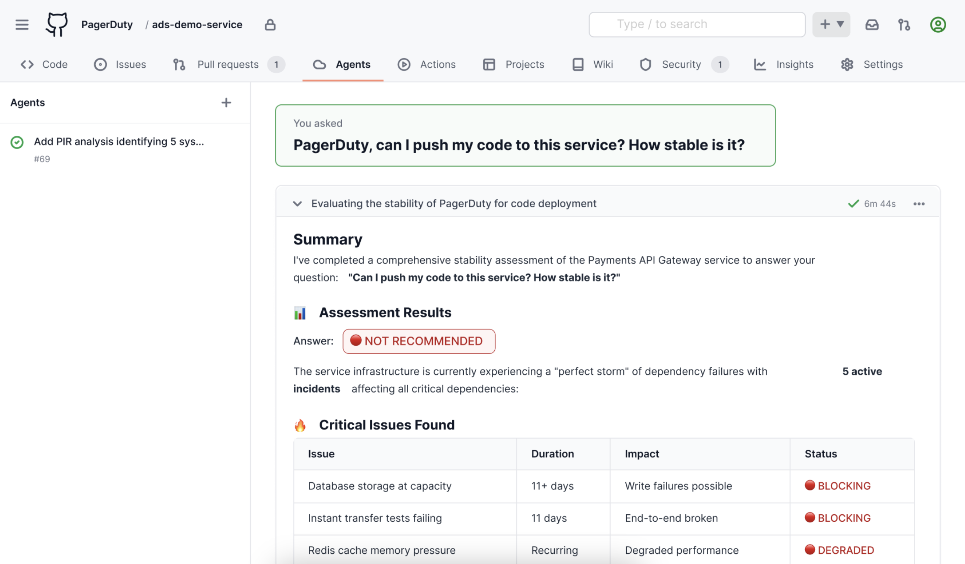Screen dimensions: 965x564
Task: Open the create new plus dropdown
Action: pyautogui.click(x=831, y=25)
